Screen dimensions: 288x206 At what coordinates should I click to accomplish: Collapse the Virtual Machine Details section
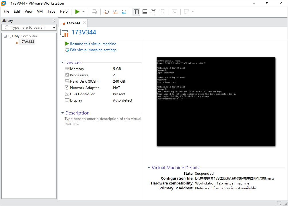click(149, 168)
